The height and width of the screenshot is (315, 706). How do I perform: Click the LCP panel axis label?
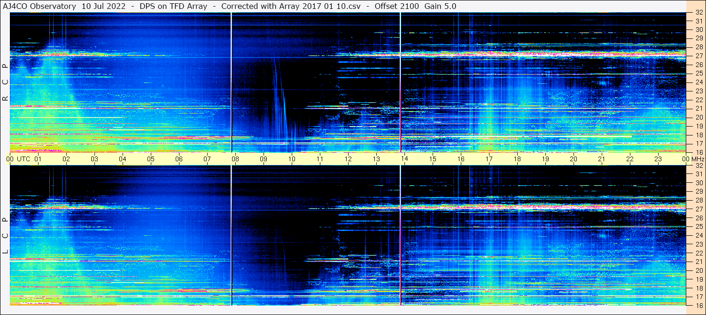pyautogui.click(x=5, y=235)
